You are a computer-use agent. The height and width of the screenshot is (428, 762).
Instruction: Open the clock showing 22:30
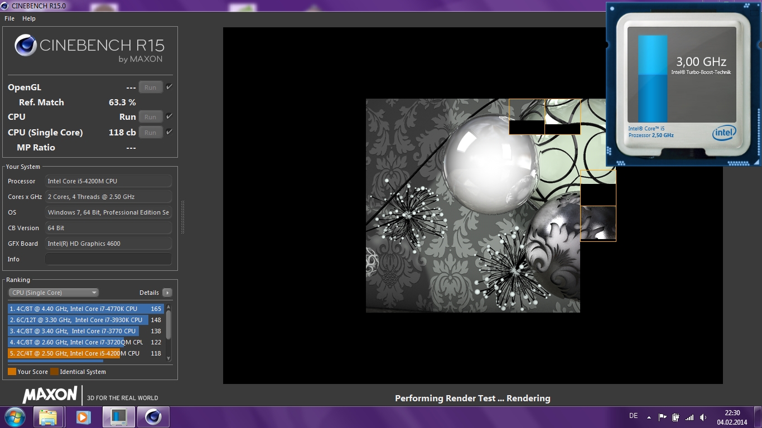(732, 417)
